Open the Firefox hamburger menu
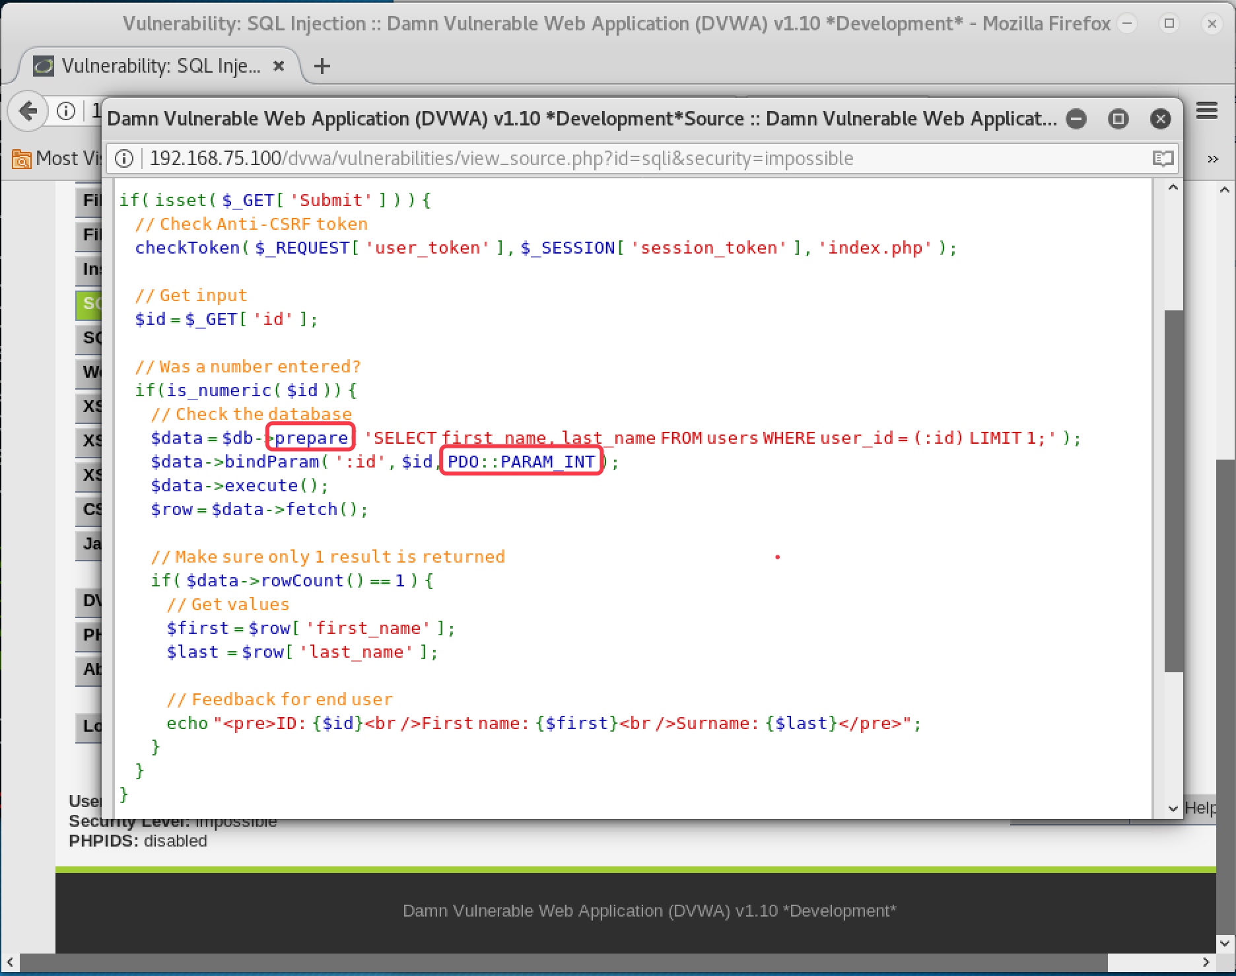The image size is (1236, 976). click(1207, 111)
